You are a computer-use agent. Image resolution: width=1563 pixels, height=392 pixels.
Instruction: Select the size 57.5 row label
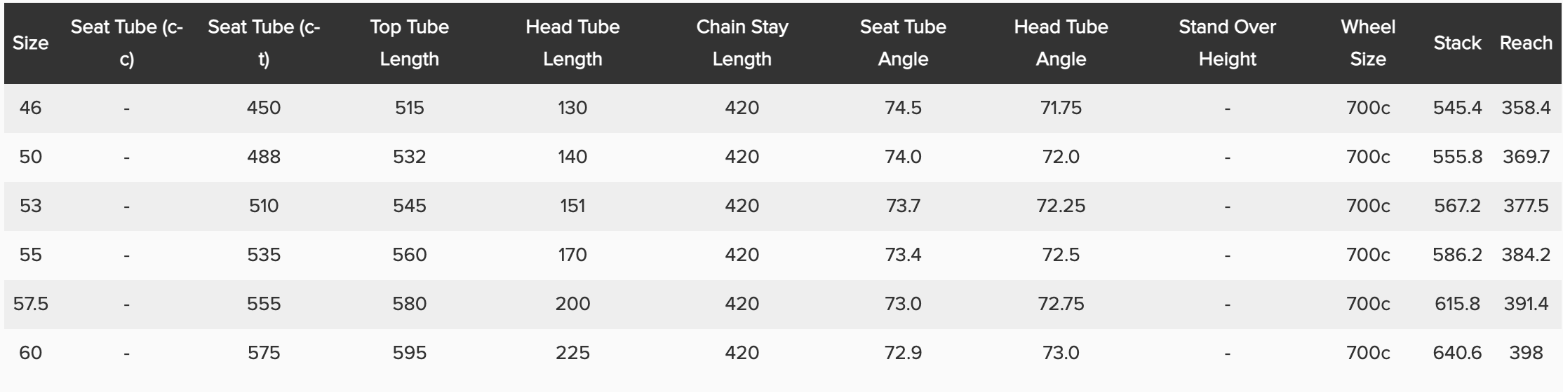(x=30, y=304)
